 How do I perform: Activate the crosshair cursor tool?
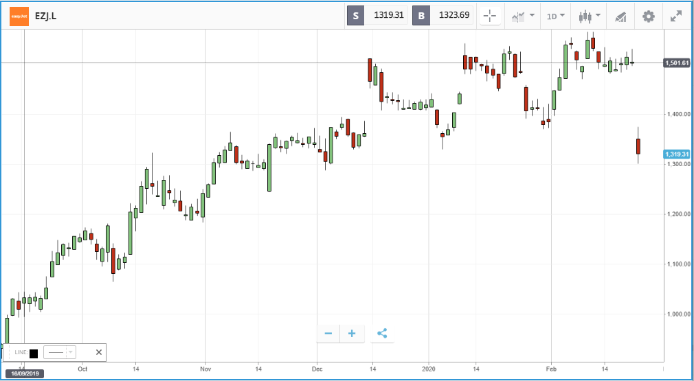pyautogui.click(x=490, y=16)
